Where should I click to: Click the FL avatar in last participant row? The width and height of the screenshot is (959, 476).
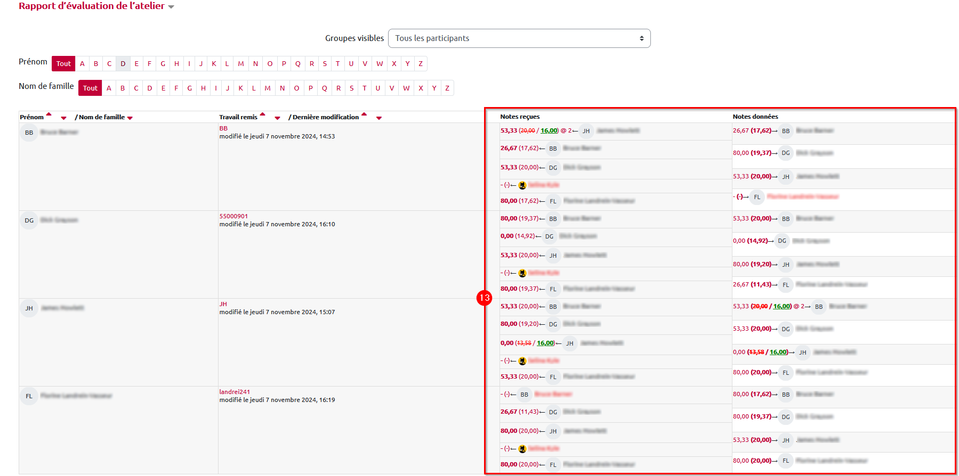pyautogui.click(x=29, y=396)
